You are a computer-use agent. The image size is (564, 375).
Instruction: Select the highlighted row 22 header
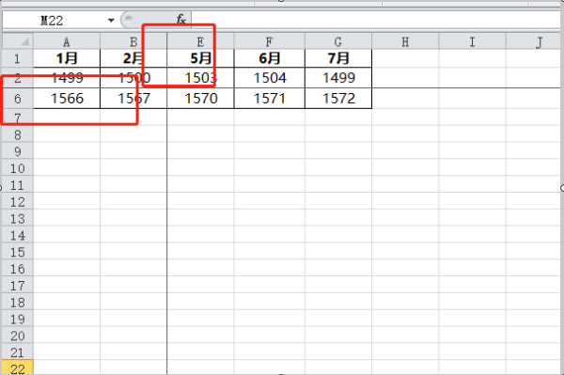[18, 367]
